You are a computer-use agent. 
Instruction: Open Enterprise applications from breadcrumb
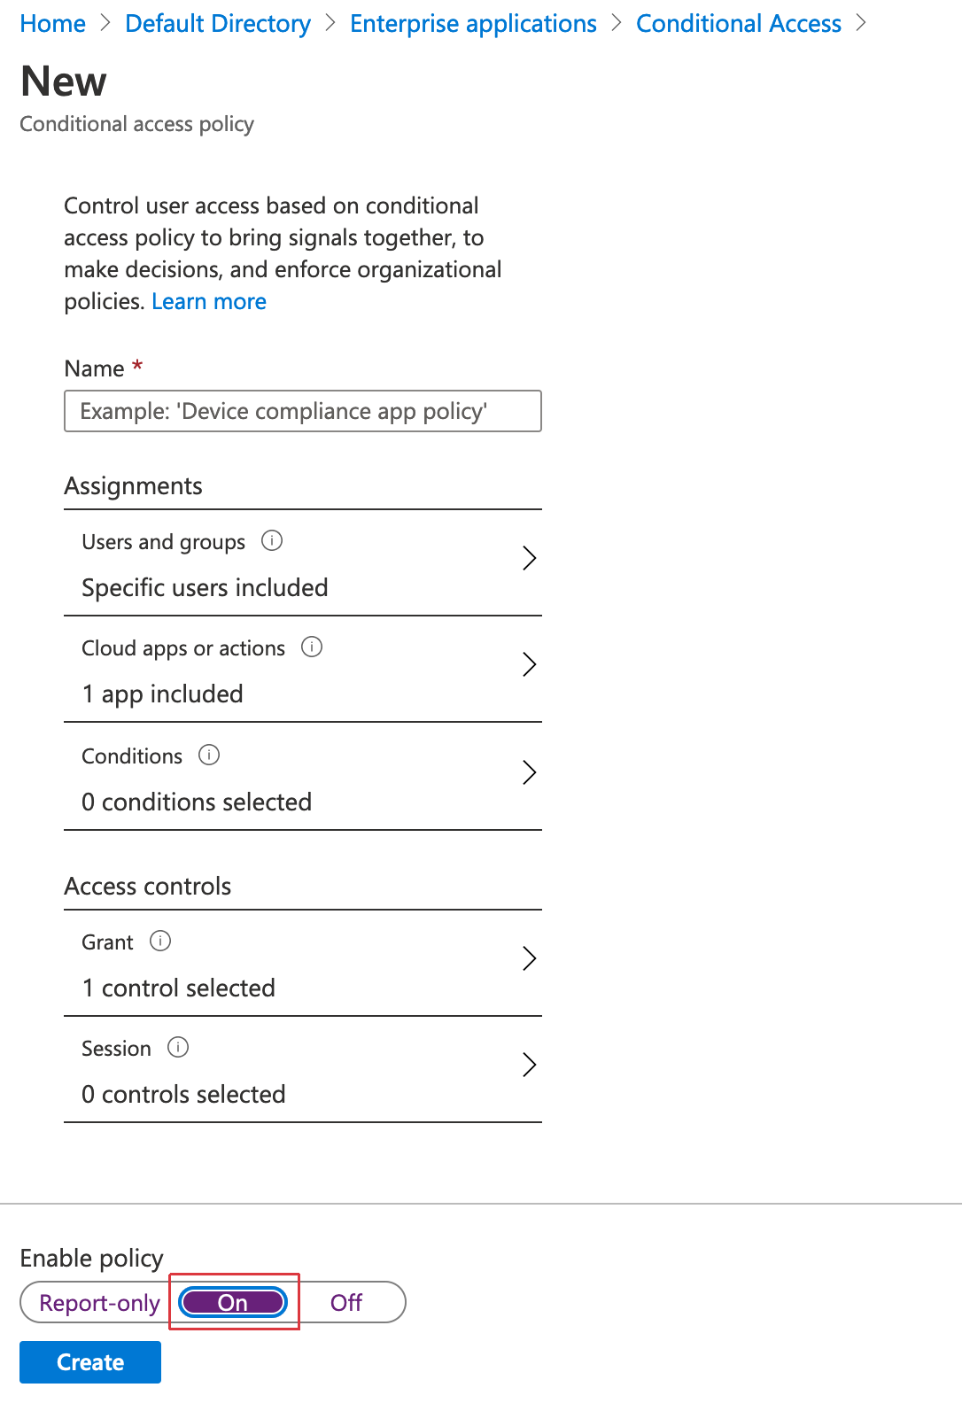(x=472, y=23)
